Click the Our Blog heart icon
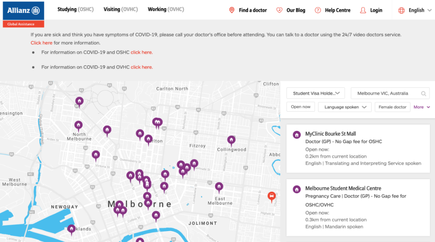The image size is (435, 242). coord(280,10)
